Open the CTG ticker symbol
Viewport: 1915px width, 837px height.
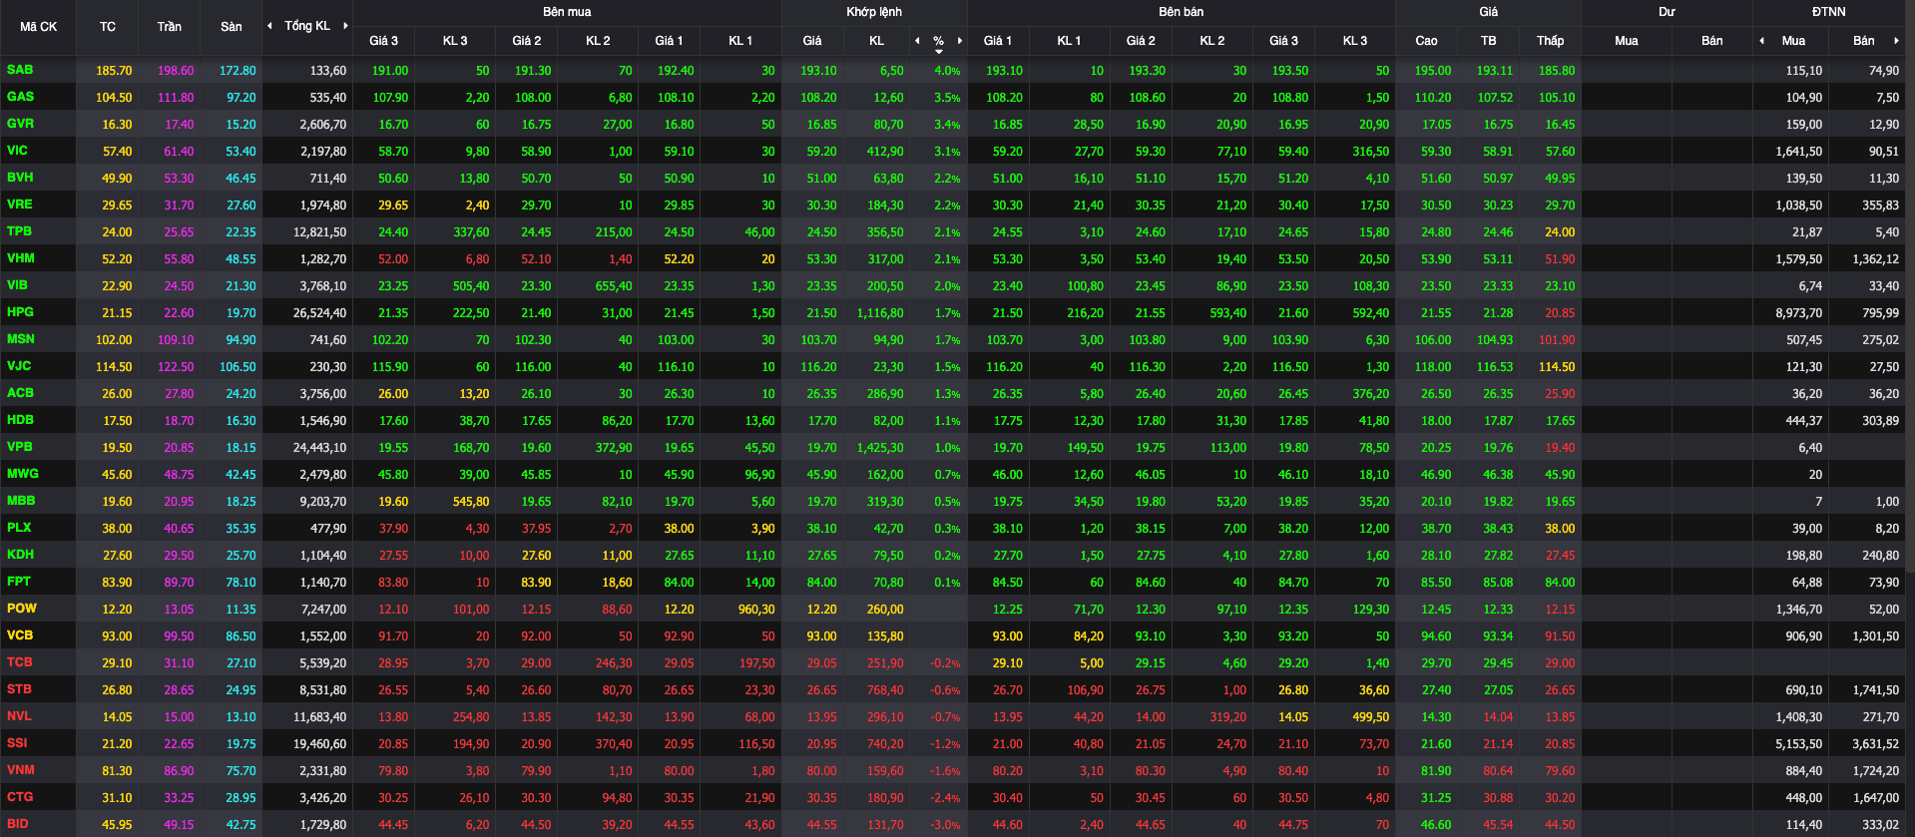(19, 797)
